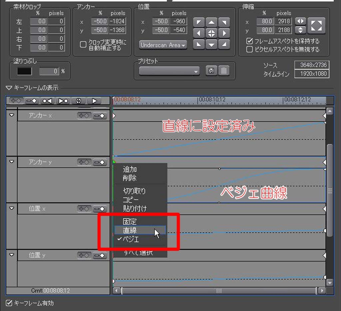Image resolution: width=341 pixels, height=311 pixels.
Task: Move position to top-right corner
Action: 224,22
